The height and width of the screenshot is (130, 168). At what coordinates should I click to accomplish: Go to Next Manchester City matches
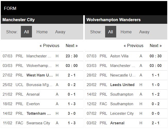pyautogui.click(x=72, y=46)
